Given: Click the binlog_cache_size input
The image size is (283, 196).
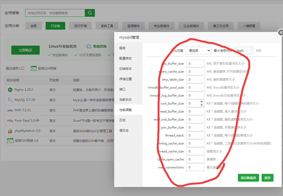Looking at the screenshot, I should point(195,143).
